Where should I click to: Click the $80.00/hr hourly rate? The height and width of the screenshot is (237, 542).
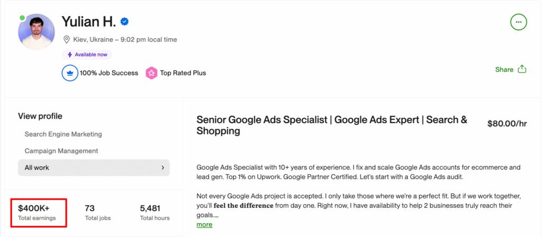pyautogui.click(x=507, y=124)
